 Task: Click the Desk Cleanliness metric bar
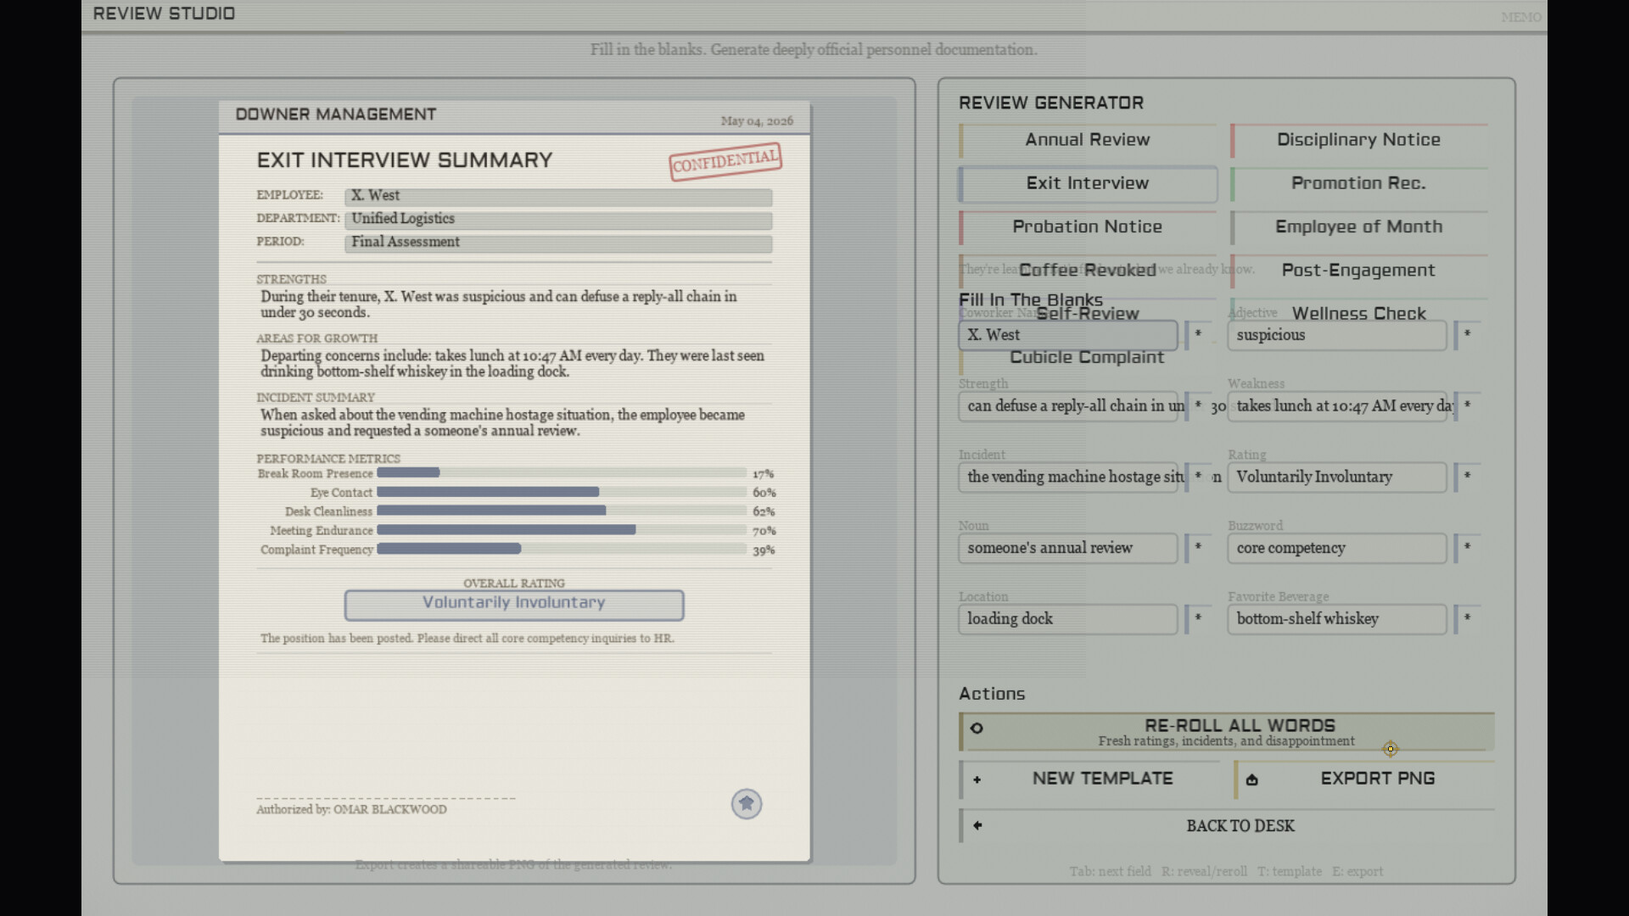(x=562, y=511)
